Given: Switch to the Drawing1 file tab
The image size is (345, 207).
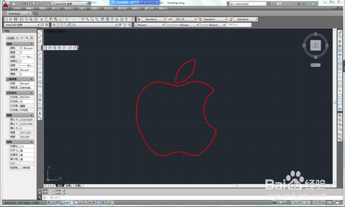Looking at the screenshot, I should coord(17,14).
